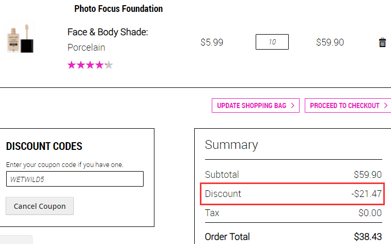Delete Photo Focus Foundation with trash icon
This screenshot has width=391, height=244.
coord(382,42)
